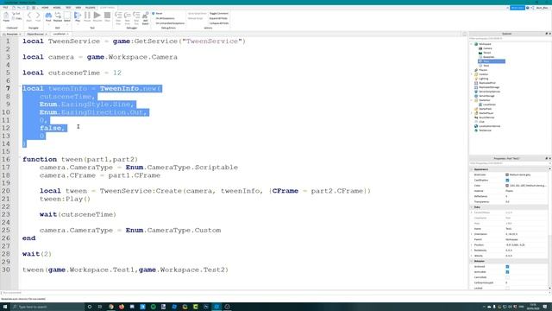
Task: Click the Cut button in the ribbon
Action: pos(16,14)
